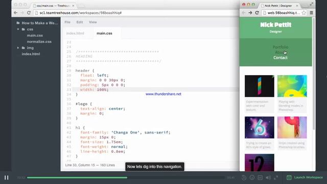
Task: Click the preview window expand arrows icon
Action: 311,4
